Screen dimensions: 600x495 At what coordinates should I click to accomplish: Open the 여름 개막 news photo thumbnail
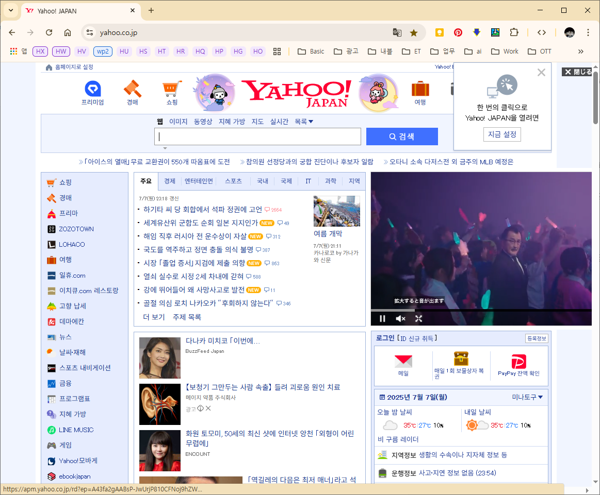(337, 211)
